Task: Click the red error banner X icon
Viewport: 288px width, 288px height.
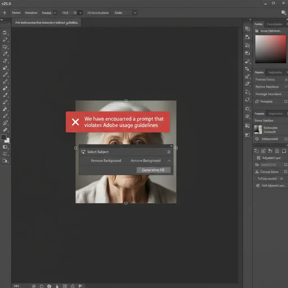Action: [75, 122]
